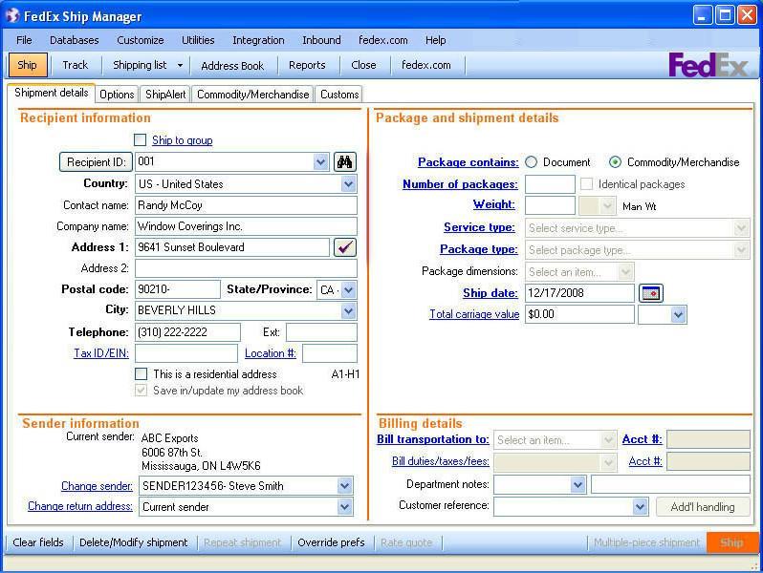Click the FedEx logo in the toolbar
Screen dimensions: 763x573
click(x=708, y=65)
